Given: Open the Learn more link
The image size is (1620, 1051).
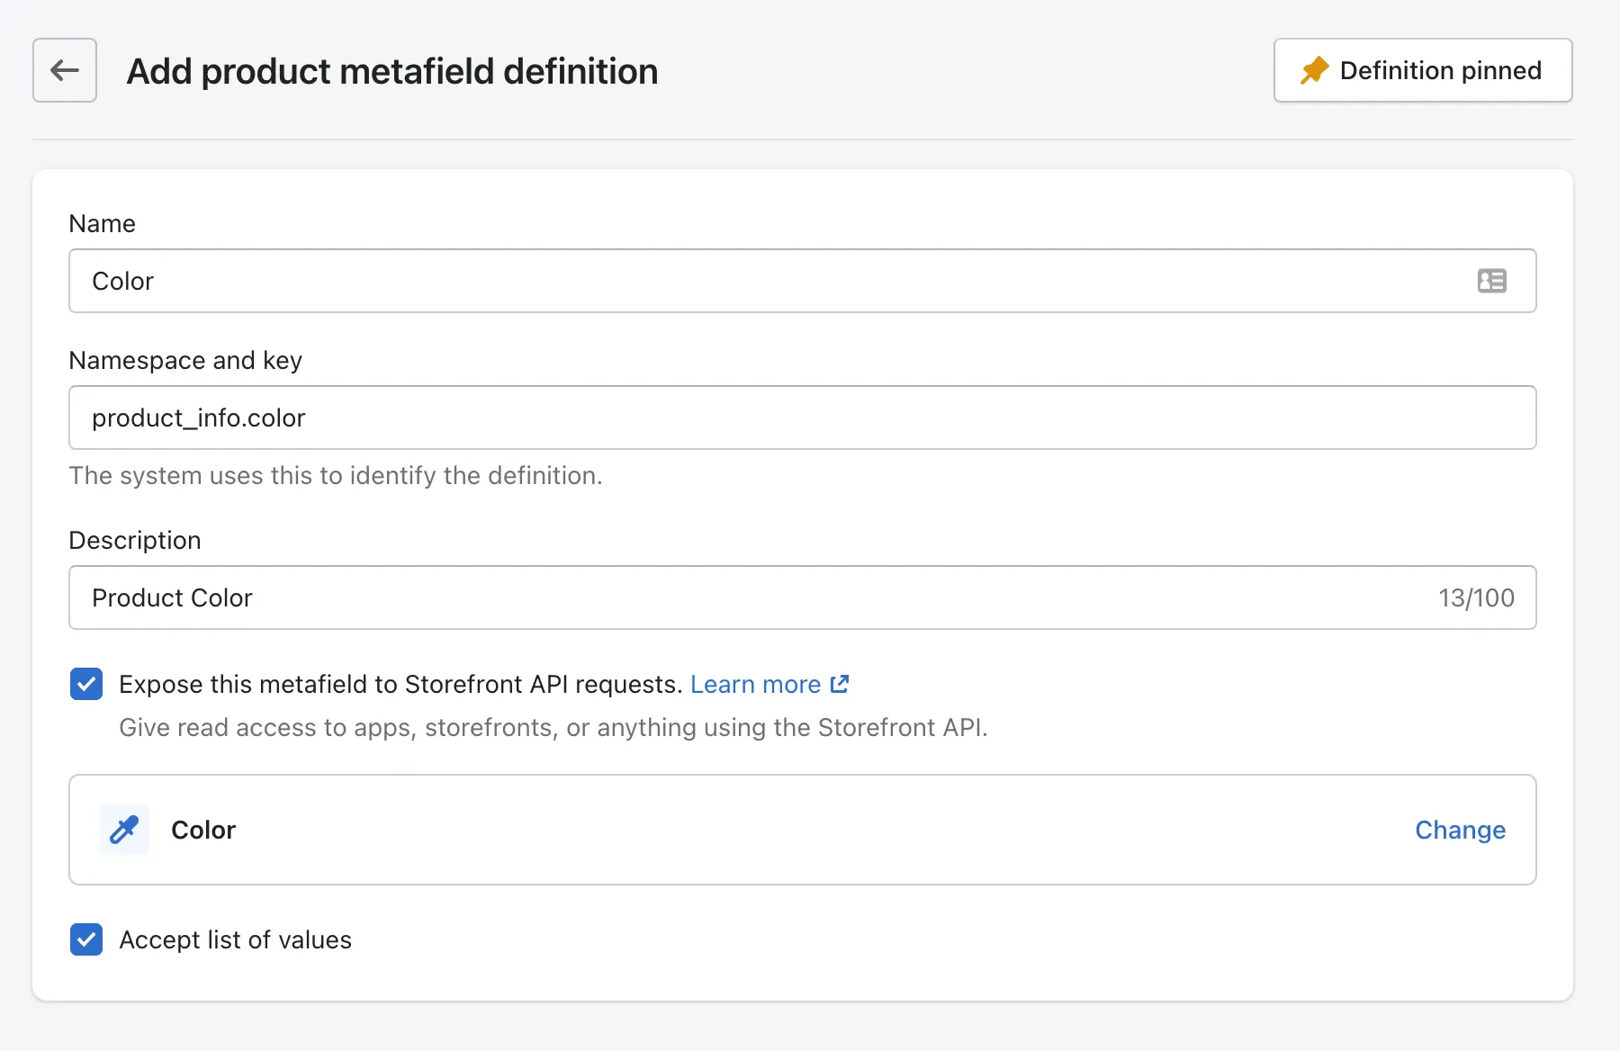Looking at the screenshot, I should coord(755,684).
